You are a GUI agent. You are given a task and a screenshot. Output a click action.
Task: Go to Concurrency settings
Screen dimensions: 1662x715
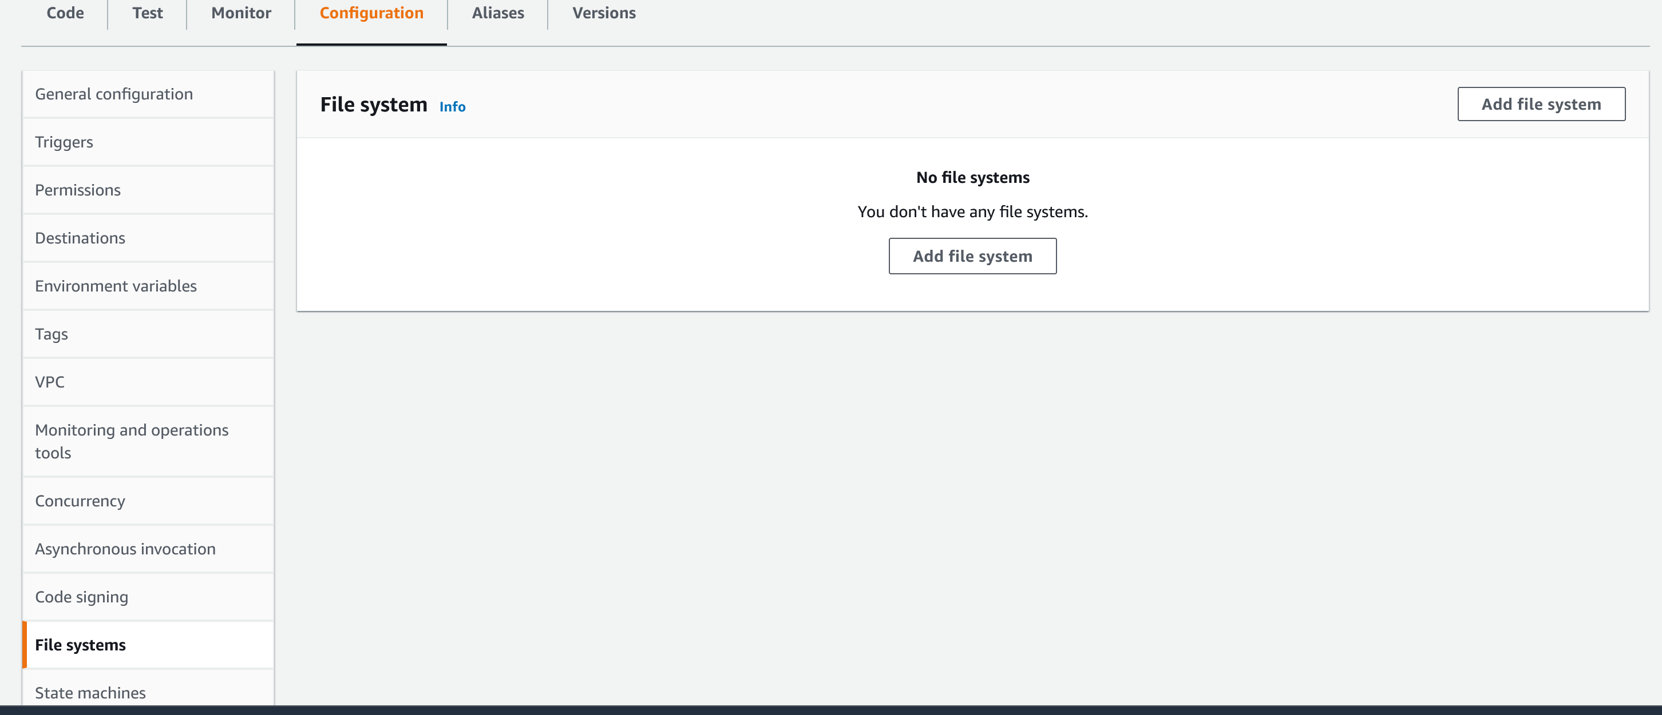coord(80,501)
